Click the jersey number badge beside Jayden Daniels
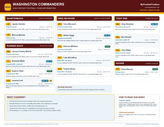164x127 pixels. coord(8,24)
